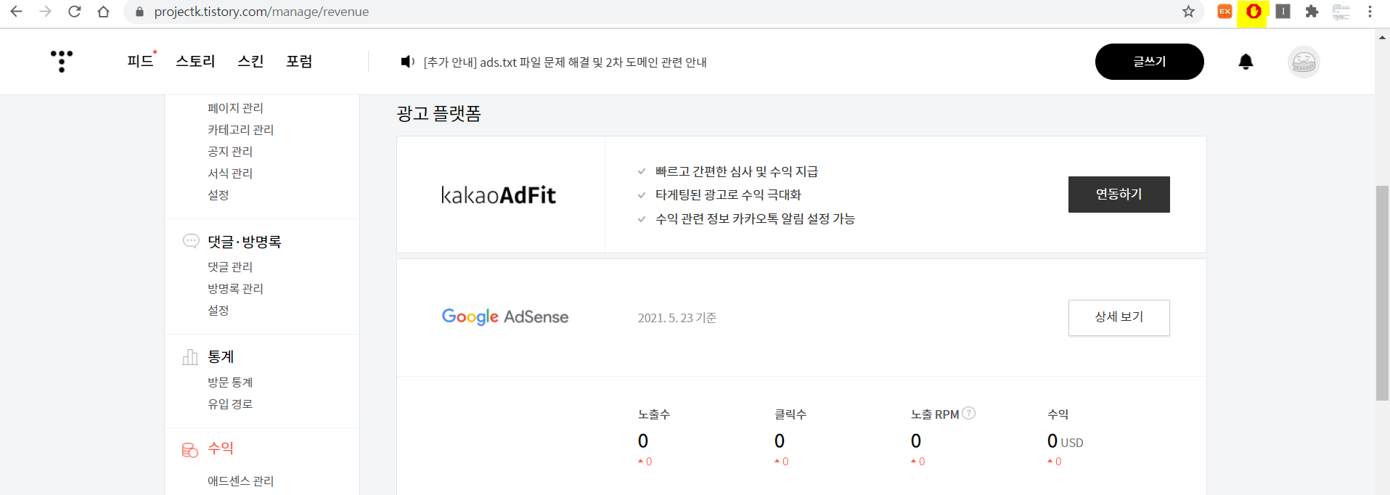This screenshot has width=1390, height=495.
Task: Click 연동하기 for kakao AdFit
Action: pyautogui.click(x=1119, y=195)
